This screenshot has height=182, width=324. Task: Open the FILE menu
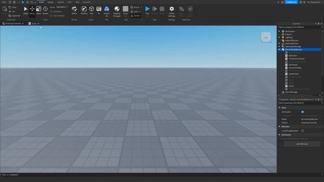click(4, 2)
